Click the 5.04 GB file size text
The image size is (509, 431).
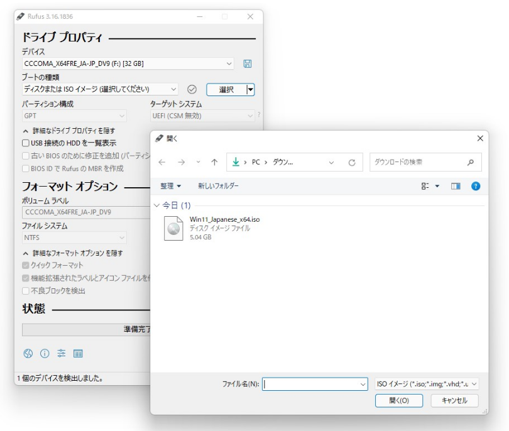point(200,237)
